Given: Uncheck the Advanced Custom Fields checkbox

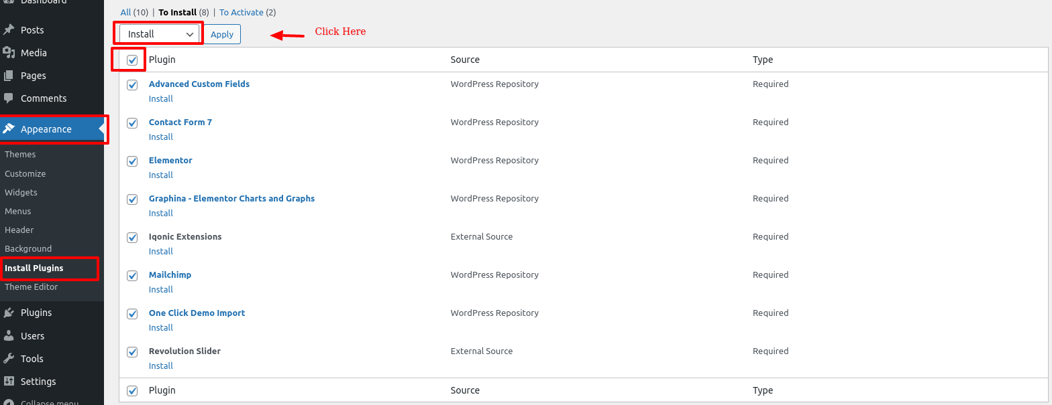Looking at the screenshot, I should coord(132,85).
